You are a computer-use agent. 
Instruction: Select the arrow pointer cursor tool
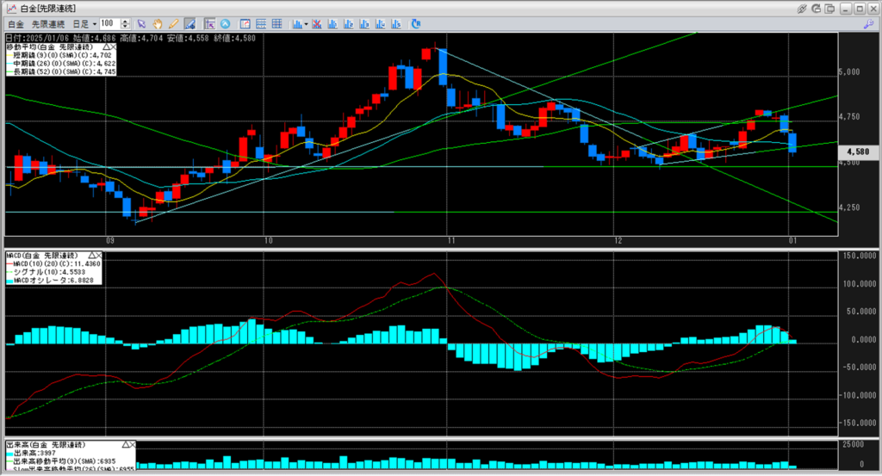click(x=143, y=23)
